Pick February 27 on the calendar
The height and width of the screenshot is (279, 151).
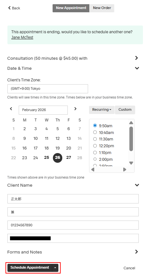click(x=69, y=158)
